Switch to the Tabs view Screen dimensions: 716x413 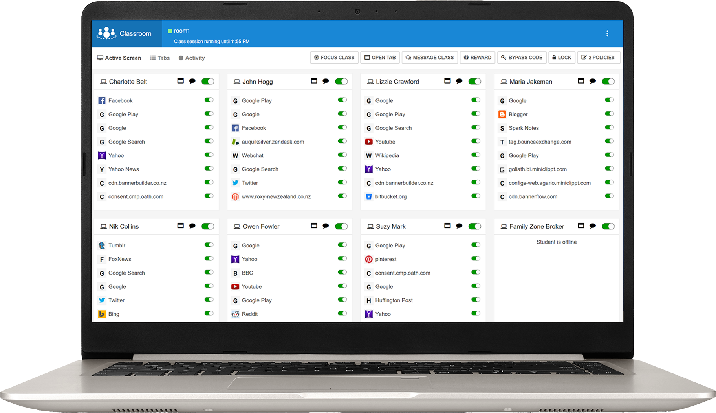point(159,58)
